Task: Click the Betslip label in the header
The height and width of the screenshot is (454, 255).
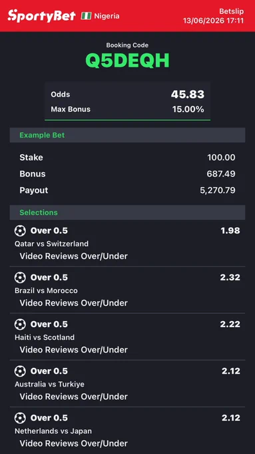Action: pos(231,11)
